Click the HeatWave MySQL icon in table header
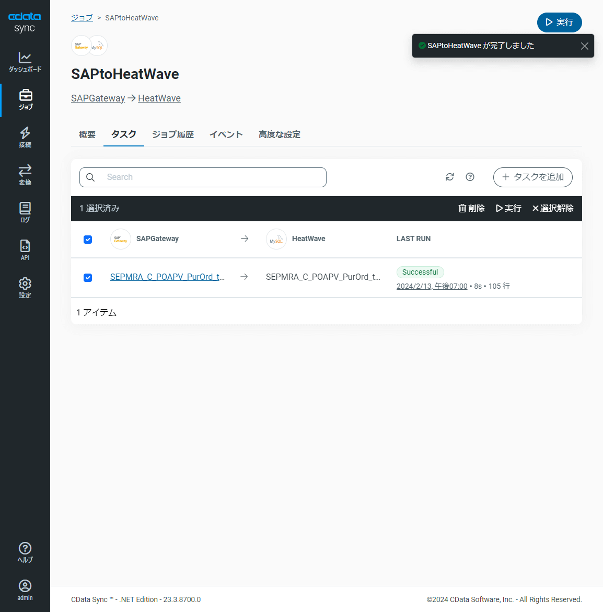 point(276,239)
